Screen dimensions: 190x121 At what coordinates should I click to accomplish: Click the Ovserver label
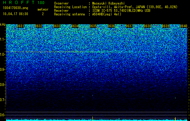(x=61, y=3)
